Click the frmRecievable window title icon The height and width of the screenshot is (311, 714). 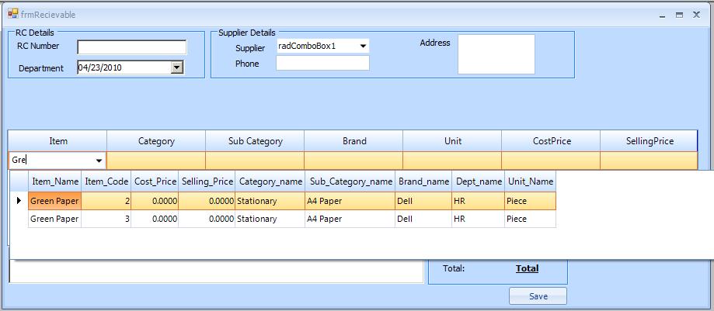point(12,13)
